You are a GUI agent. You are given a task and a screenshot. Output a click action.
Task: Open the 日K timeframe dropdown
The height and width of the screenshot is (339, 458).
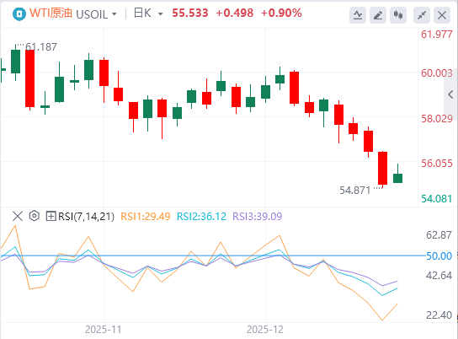coord(148,13)
